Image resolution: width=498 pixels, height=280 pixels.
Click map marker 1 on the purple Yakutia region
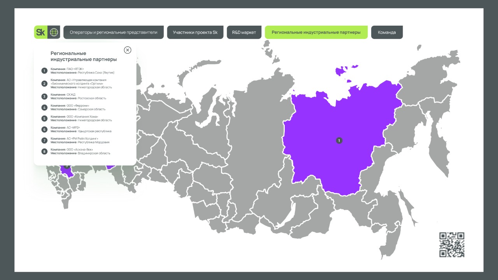[339, 140]
